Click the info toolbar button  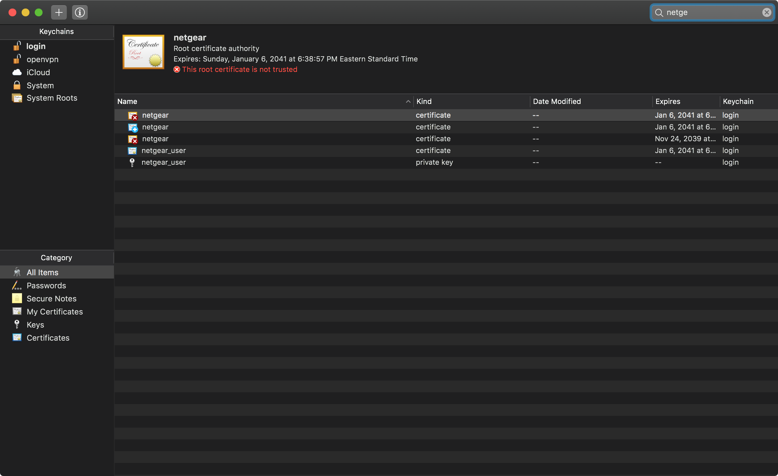[x=80, y=12]
